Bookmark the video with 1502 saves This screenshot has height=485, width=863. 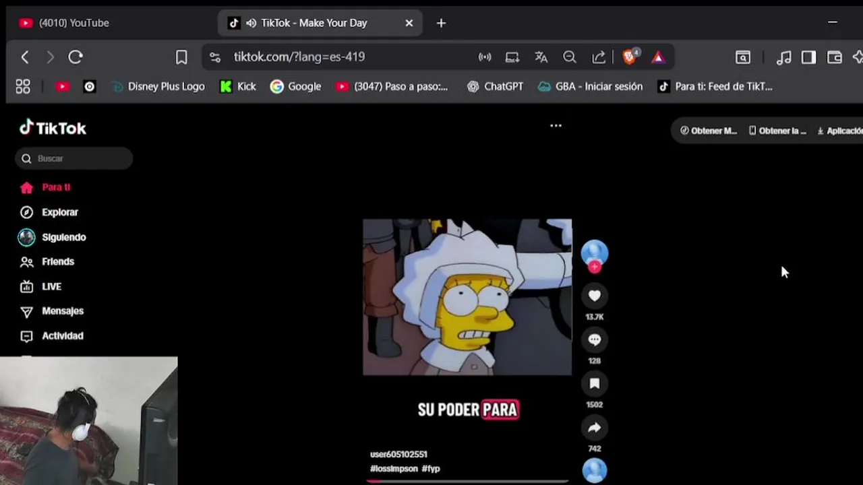pyautogui.click(x=594, y=384)
